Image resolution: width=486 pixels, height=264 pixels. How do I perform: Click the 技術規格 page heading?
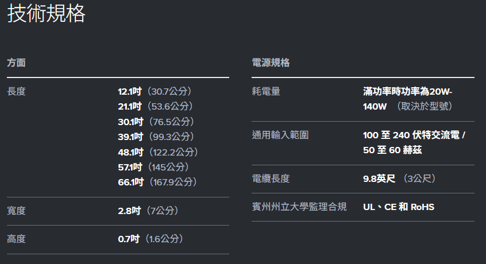click(46, 14)
